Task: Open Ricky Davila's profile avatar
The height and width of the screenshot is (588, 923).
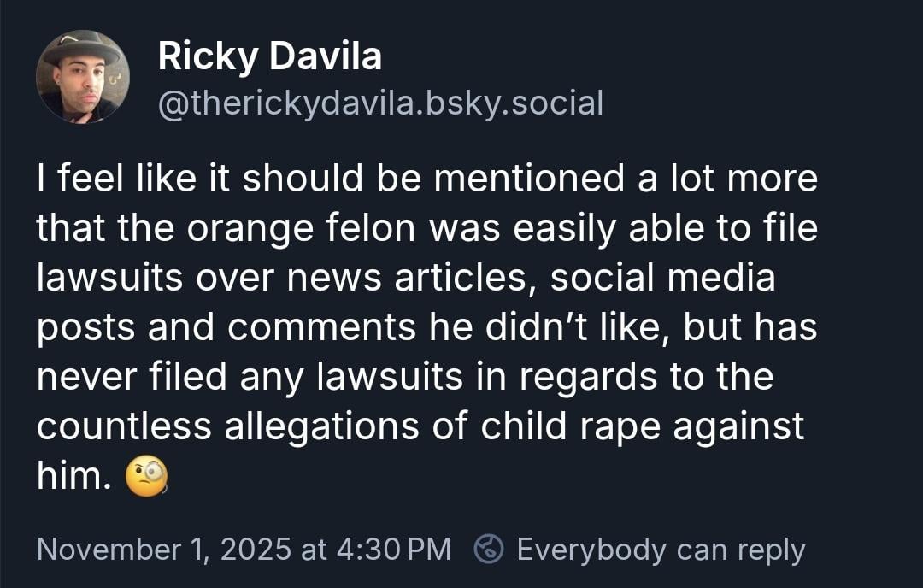Action: [x=83, y=77]
